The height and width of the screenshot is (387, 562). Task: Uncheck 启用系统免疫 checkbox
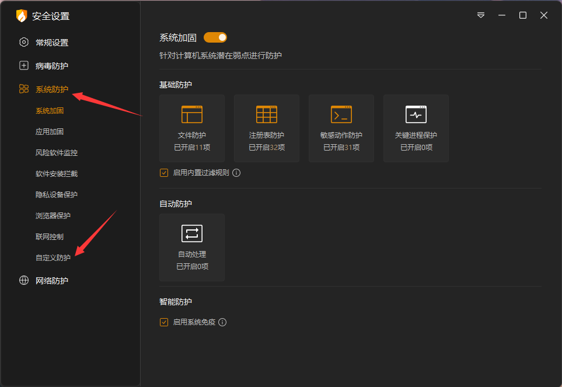point(163,322)
